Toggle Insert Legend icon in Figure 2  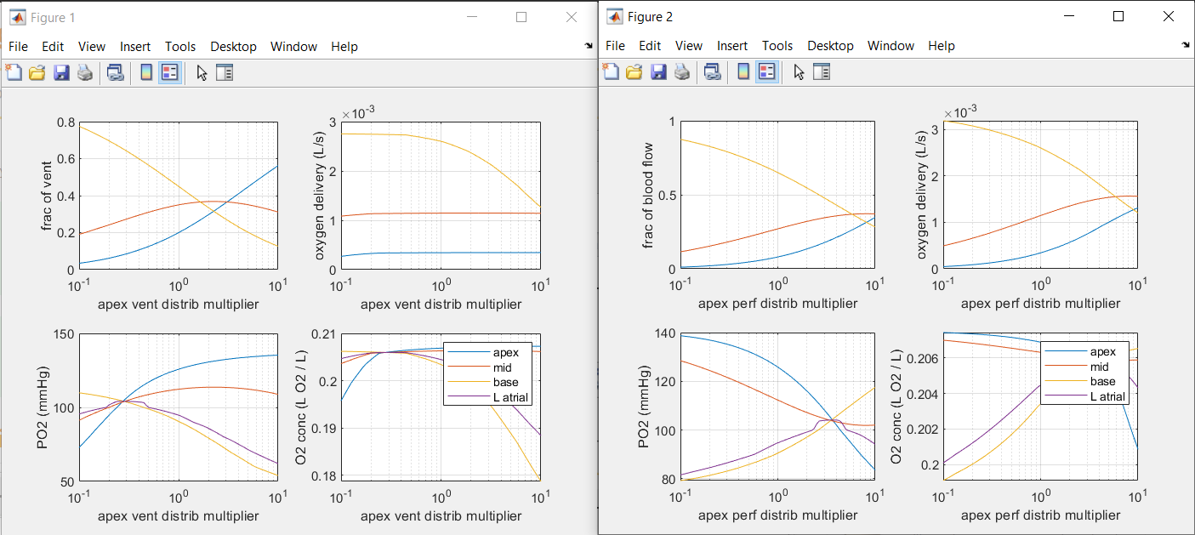[x=766, y=72]
